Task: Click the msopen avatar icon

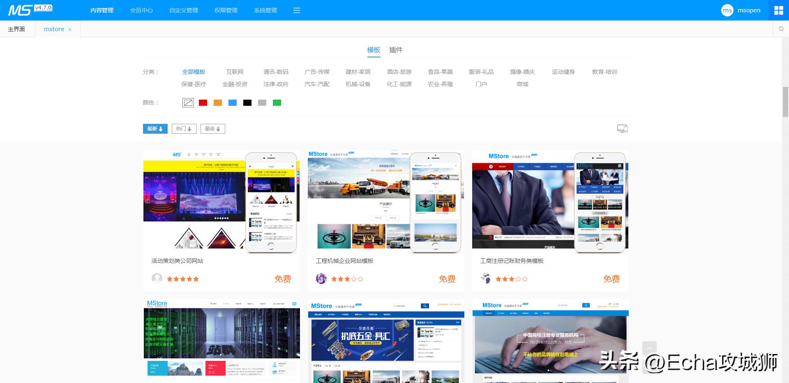Action: [x=727, y=10]
